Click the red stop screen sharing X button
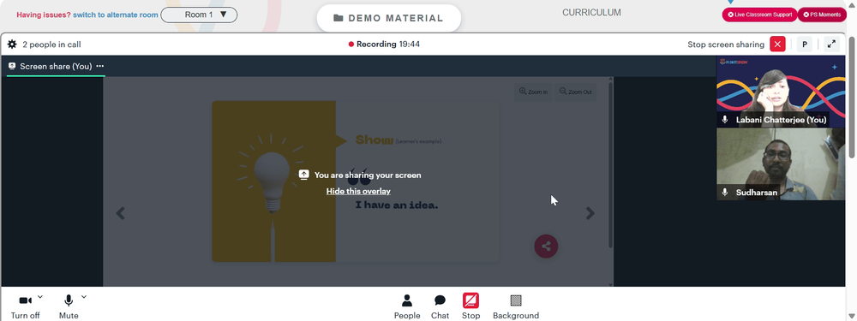Screen dimensions: 857x321 click(x=777, y=45)
